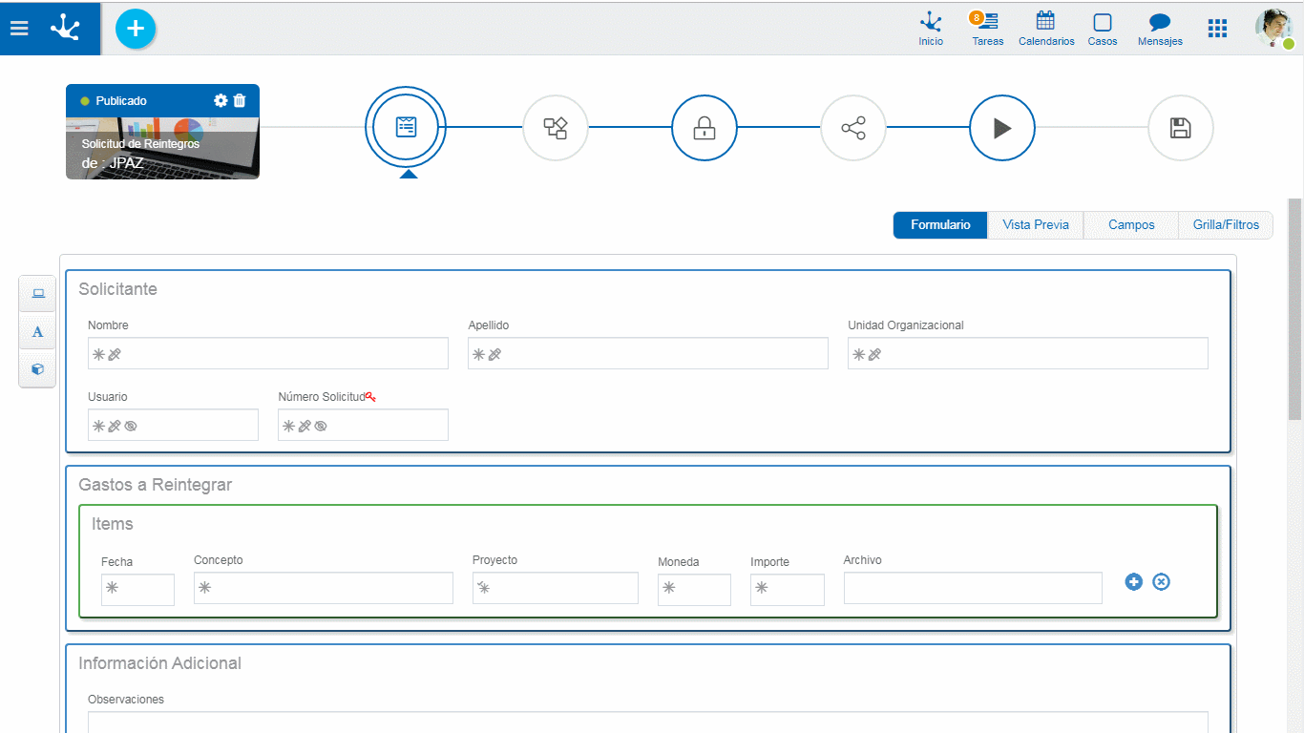
Task: Go to the process modeling step icon
Action: pyautogui.click(x=556, y=128)
